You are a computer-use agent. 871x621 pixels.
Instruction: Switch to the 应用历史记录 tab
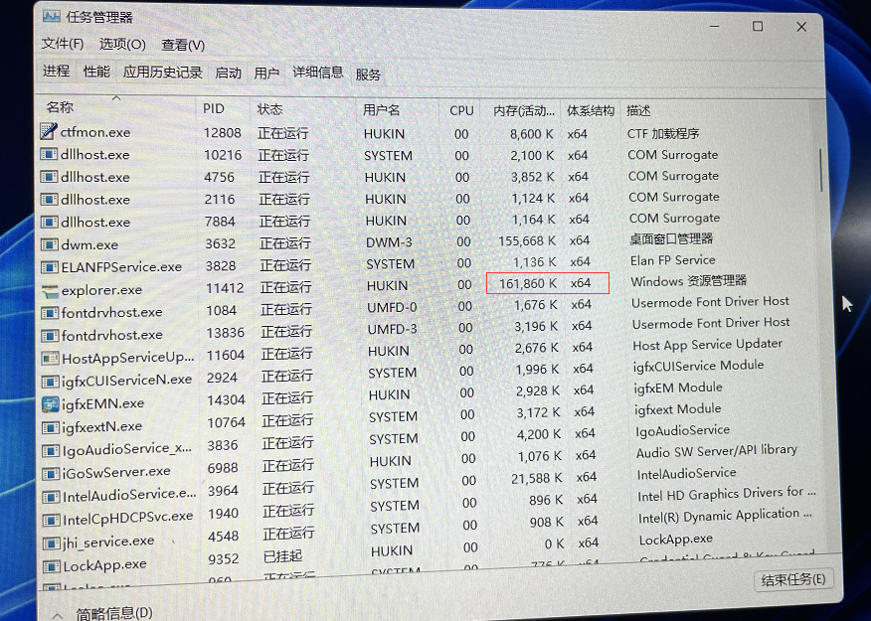click(162, 73)
